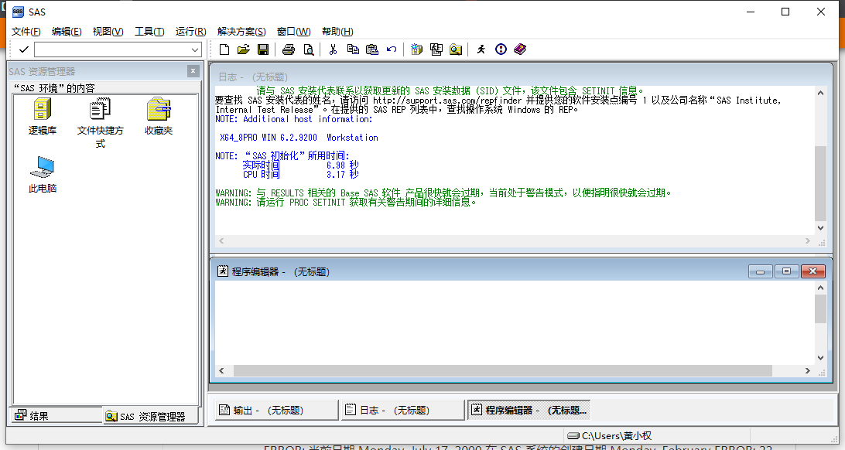This screenshot has width=845, height=450.
Task: Minimize the program editor window
Action: click(761, 271)
